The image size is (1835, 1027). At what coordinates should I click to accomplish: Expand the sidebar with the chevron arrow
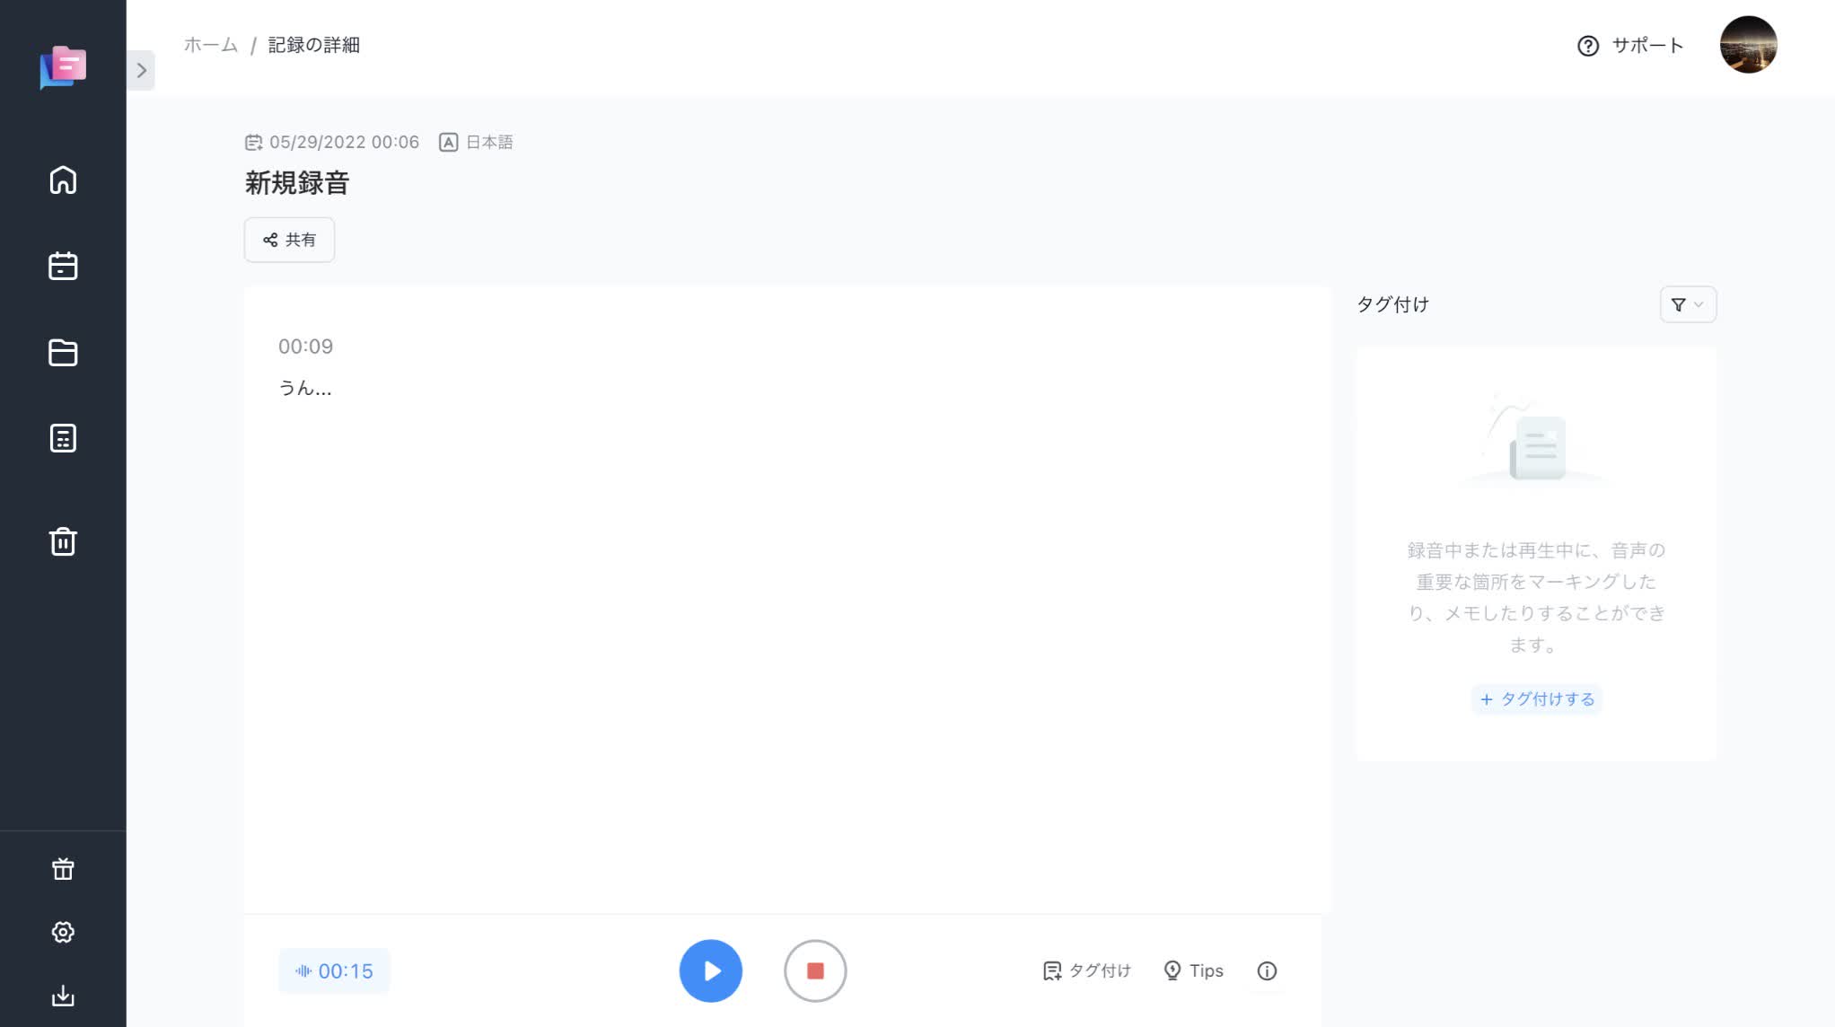[x=141, y=70]
